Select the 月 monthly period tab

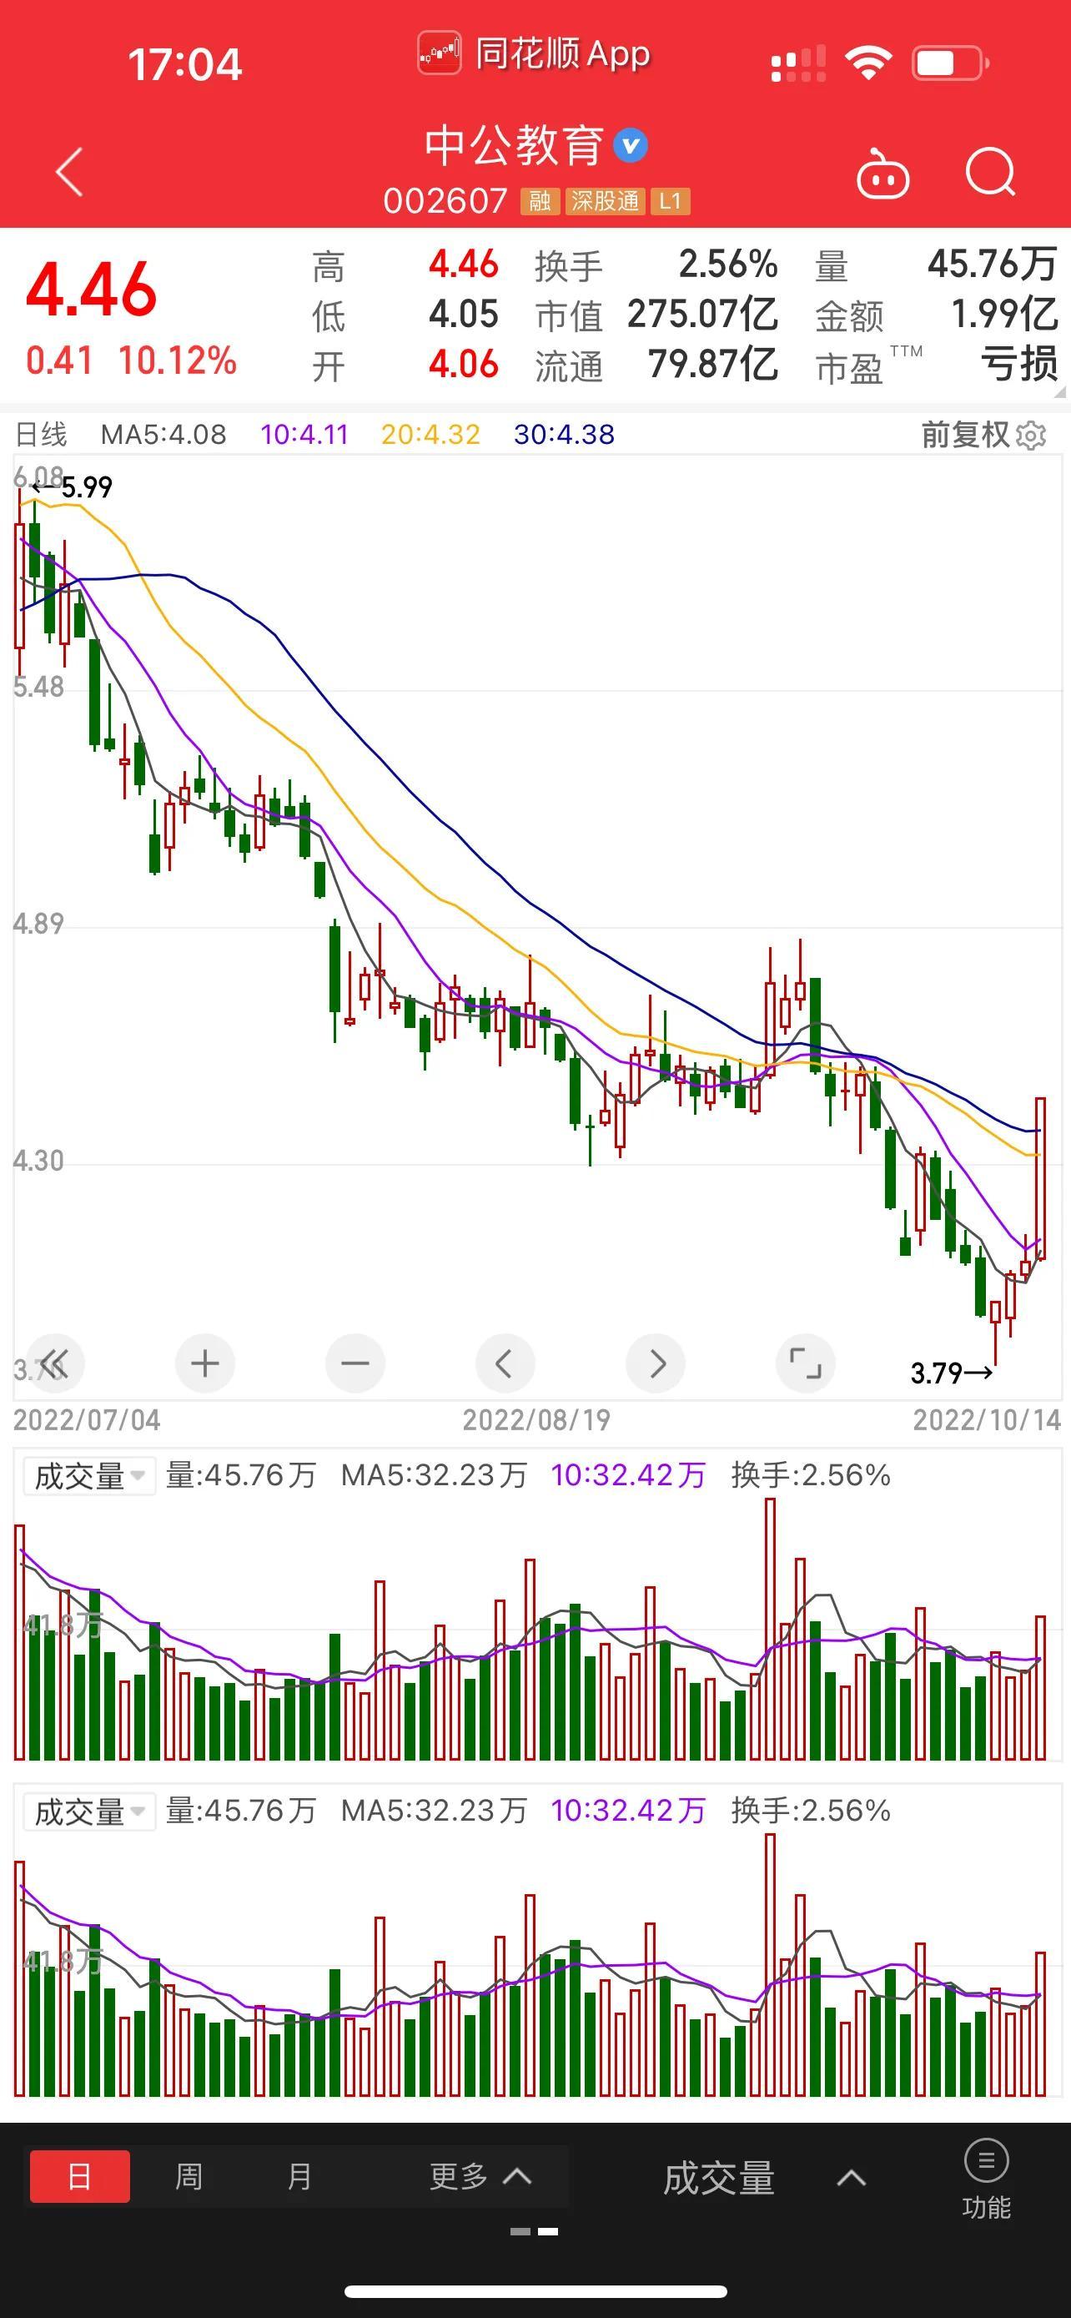coord(299,2177)
